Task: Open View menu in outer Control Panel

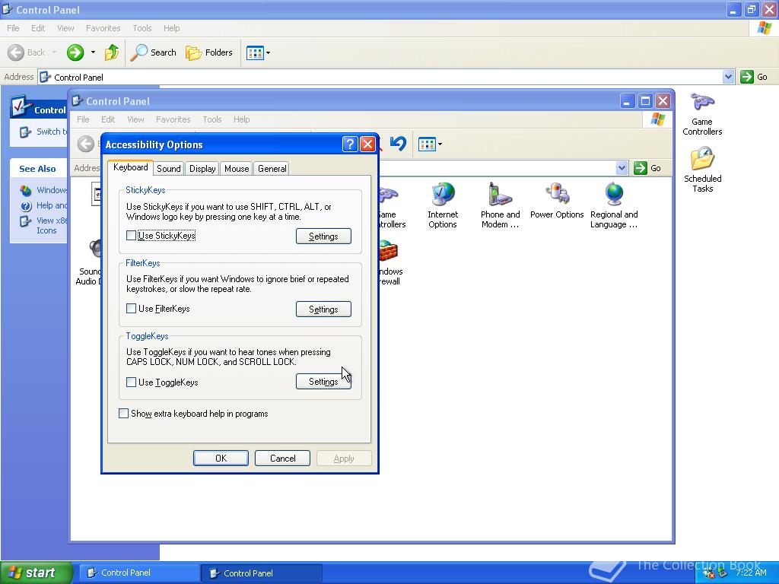Action: [x=65, y=28]
